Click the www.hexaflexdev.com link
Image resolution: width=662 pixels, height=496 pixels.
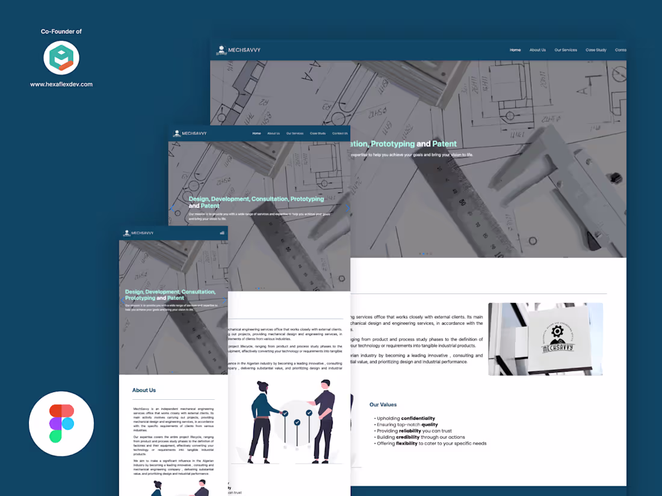click(x=61, y=85)
